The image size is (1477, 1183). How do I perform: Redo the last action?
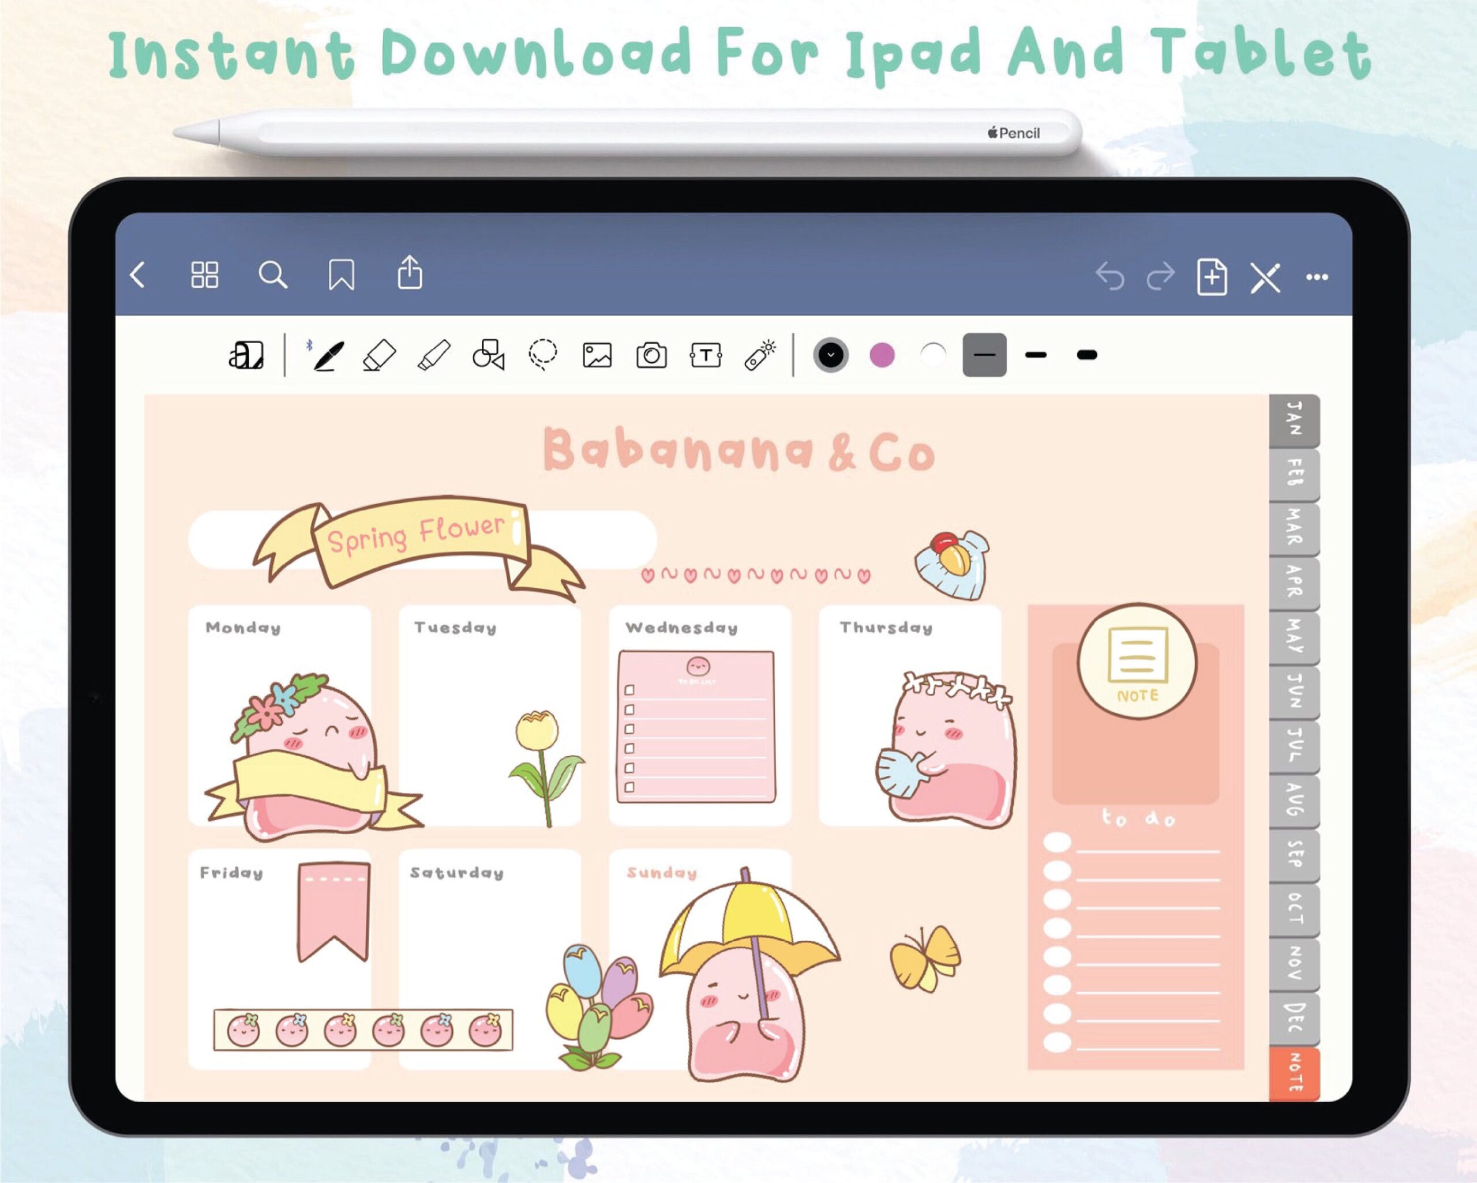[x=1161, y=277]
